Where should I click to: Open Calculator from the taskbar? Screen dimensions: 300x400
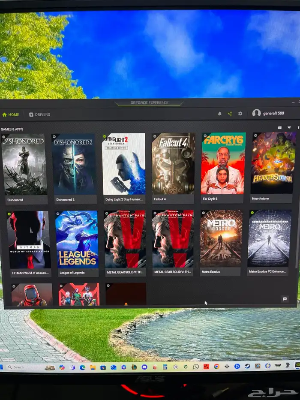(x=165, y=367)
